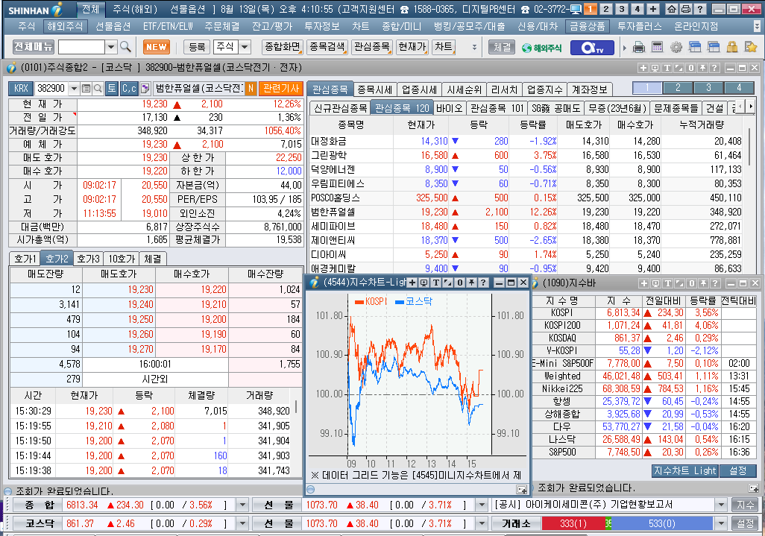This screenshot has height=536, width=765.
Task: Click the orange NEW badge button
Action: 156,47
